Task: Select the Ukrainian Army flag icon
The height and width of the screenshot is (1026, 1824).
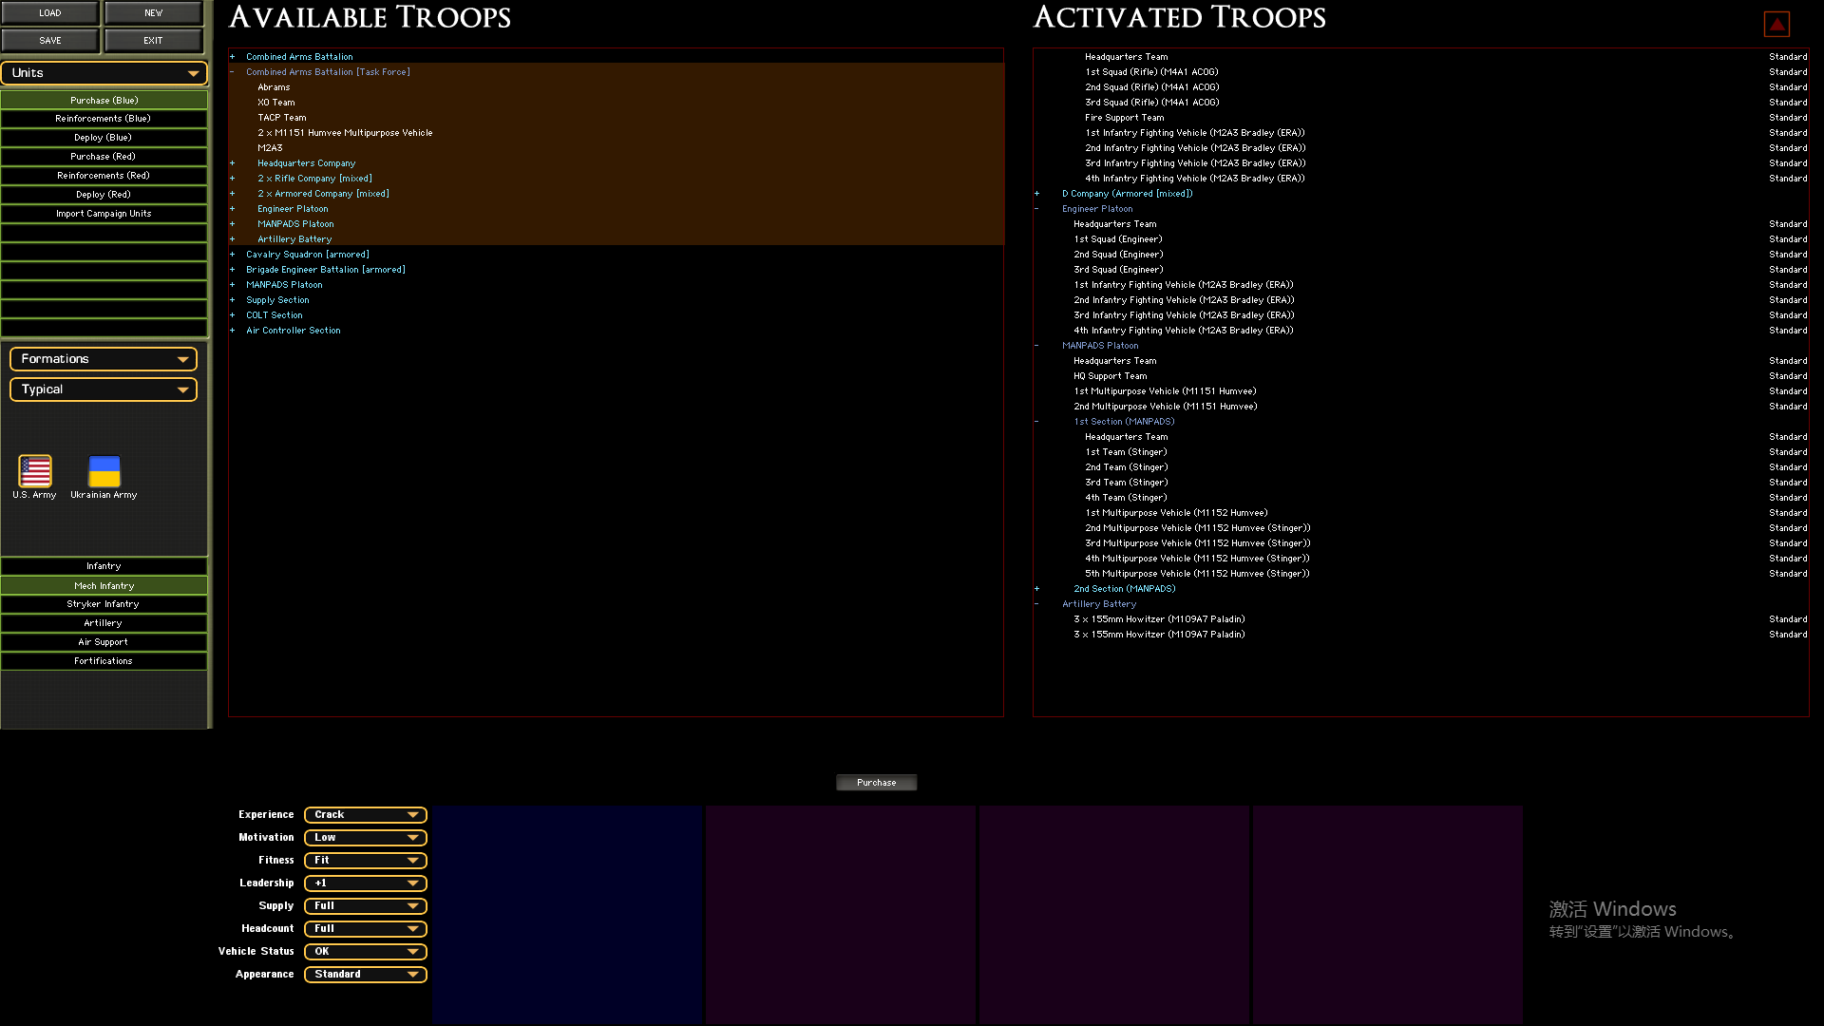Action: pos(104,471)
